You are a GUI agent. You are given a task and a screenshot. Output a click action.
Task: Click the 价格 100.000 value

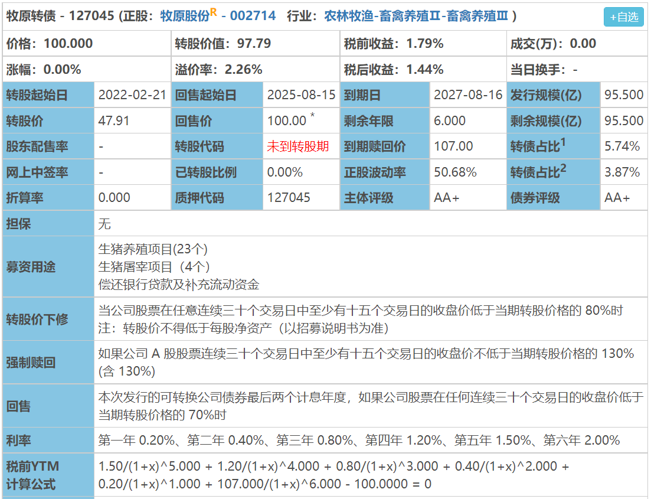click(x=68, y=43)
